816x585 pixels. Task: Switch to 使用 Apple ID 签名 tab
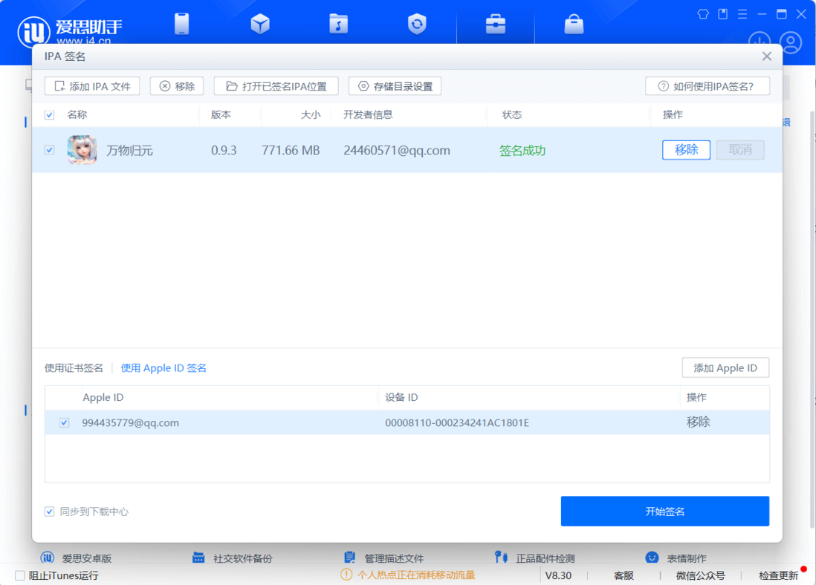(x=163, y=368)
